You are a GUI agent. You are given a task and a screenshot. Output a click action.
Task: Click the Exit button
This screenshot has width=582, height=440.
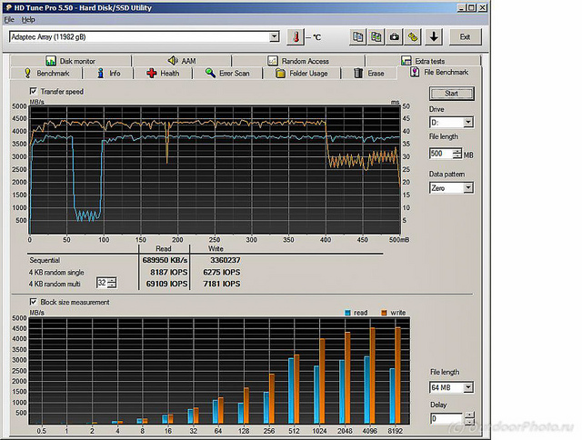465,37
